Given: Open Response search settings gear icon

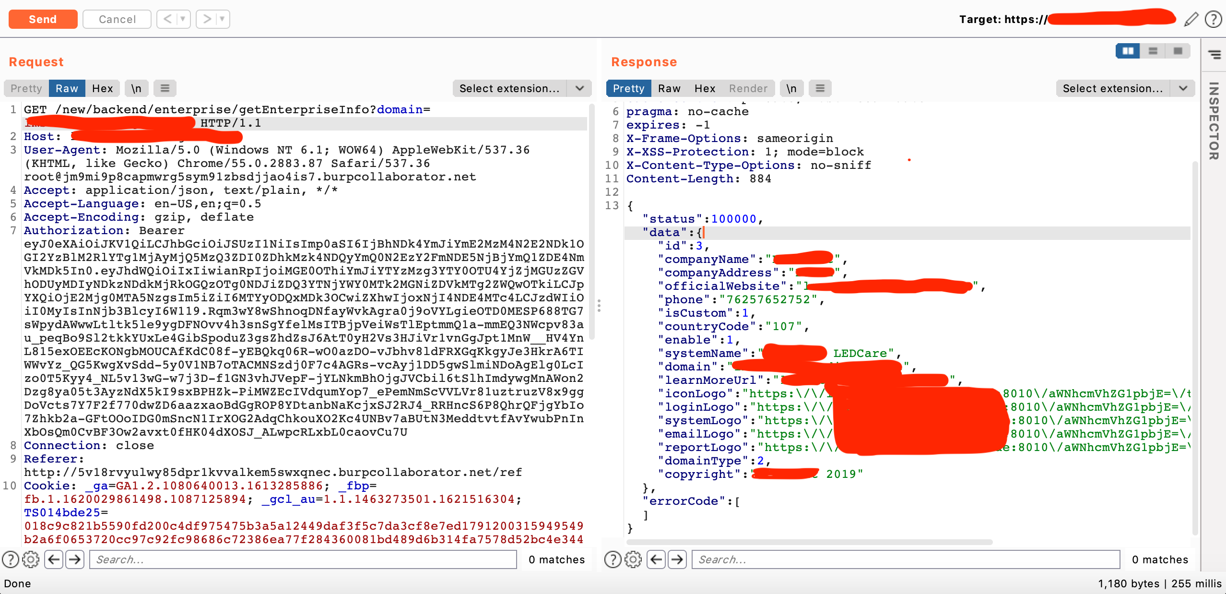Looking at the screenshot, I should pos(633,559).
